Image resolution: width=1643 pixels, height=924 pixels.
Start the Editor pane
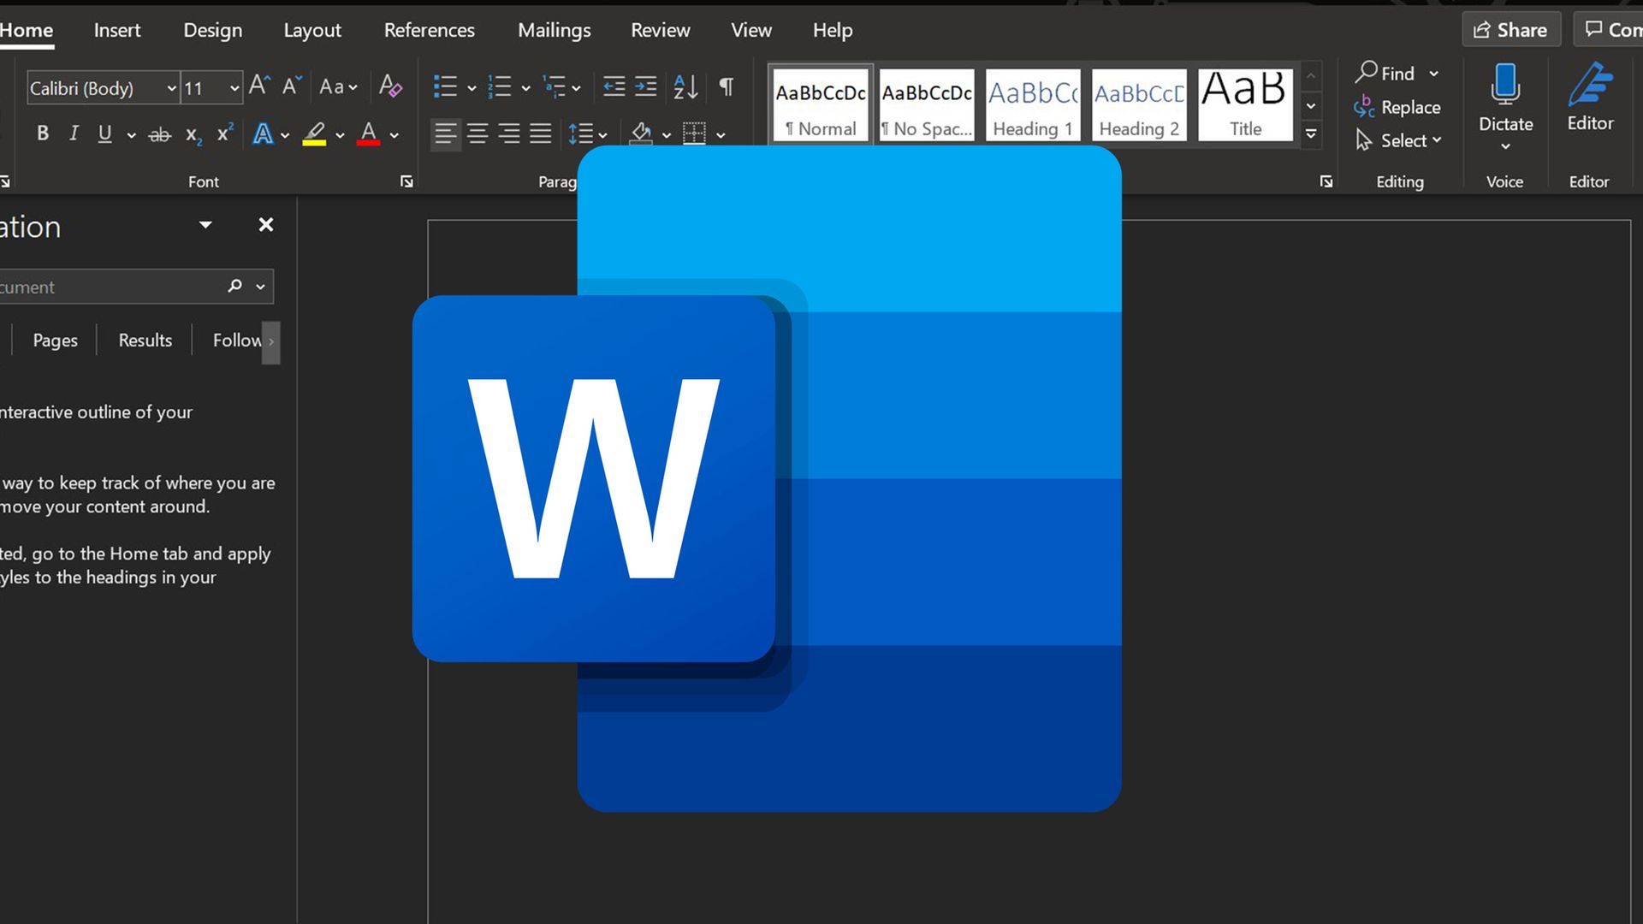1588,94
